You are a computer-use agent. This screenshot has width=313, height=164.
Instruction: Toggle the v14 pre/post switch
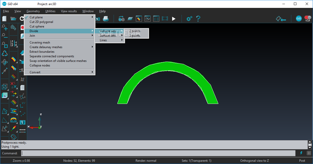pos(308,18)
